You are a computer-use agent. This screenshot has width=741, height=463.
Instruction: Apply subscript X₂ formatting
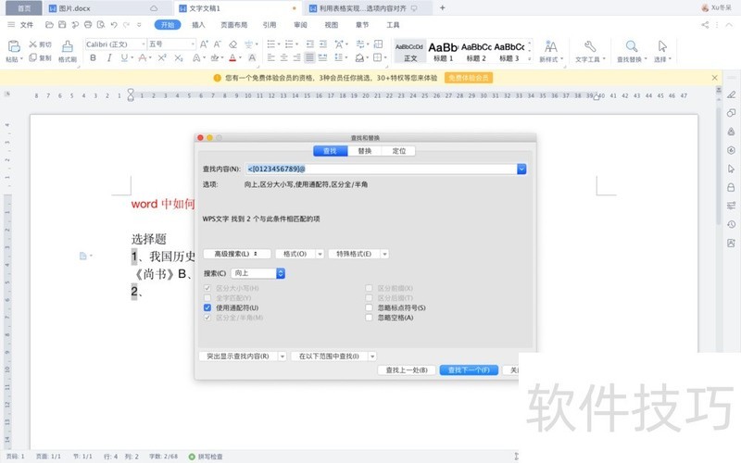178,57
